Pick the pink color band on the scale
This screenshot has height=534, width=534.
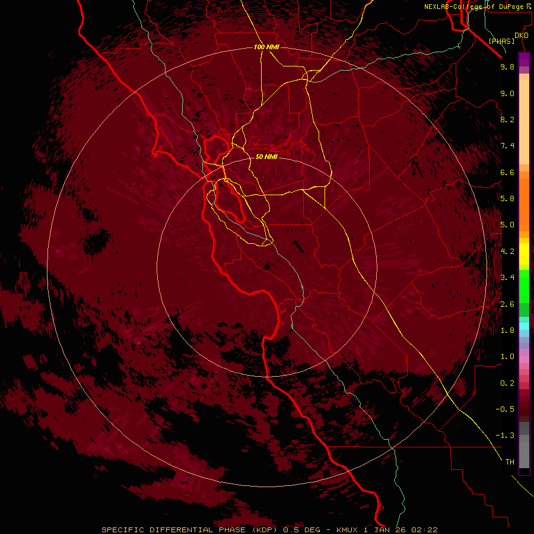click(x=524, y=360)
